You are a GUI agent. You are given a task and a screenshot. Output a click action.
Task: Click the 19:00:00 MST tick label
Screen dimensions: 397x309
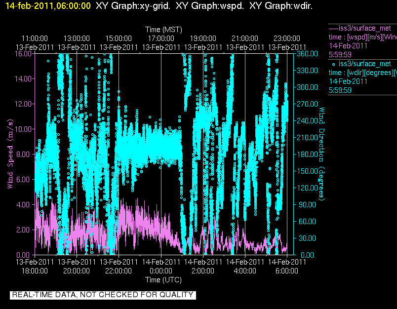pyautogui.click(x=203, y=39)
